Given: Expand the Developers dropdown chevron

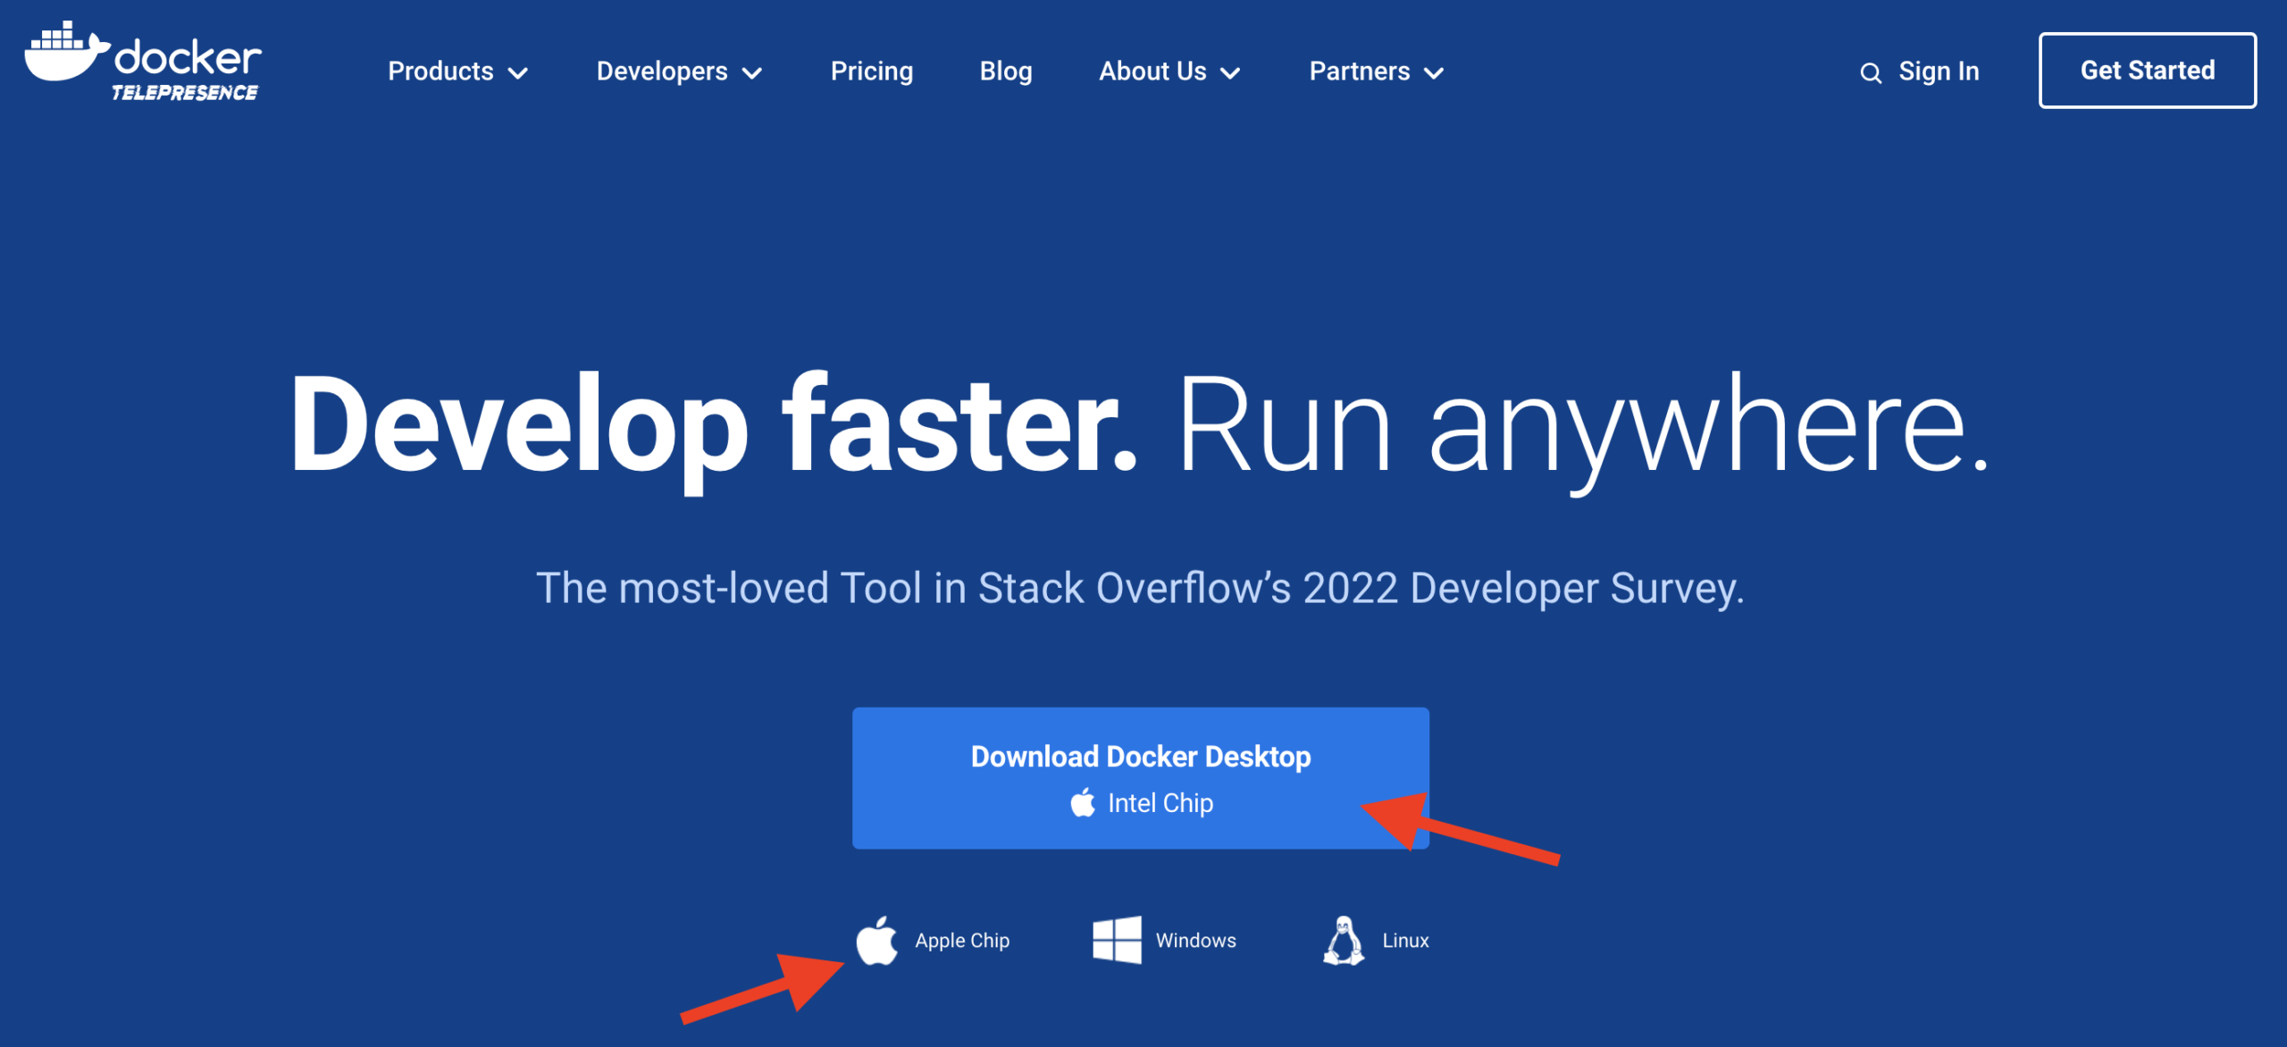Looking at the screenshot, I should (x=752, y=73).
